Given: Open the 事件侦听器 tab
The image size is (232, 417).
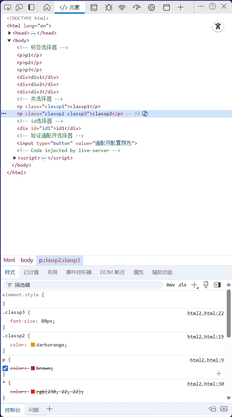Looking at the screenshot, I should (x=79, y=272).
